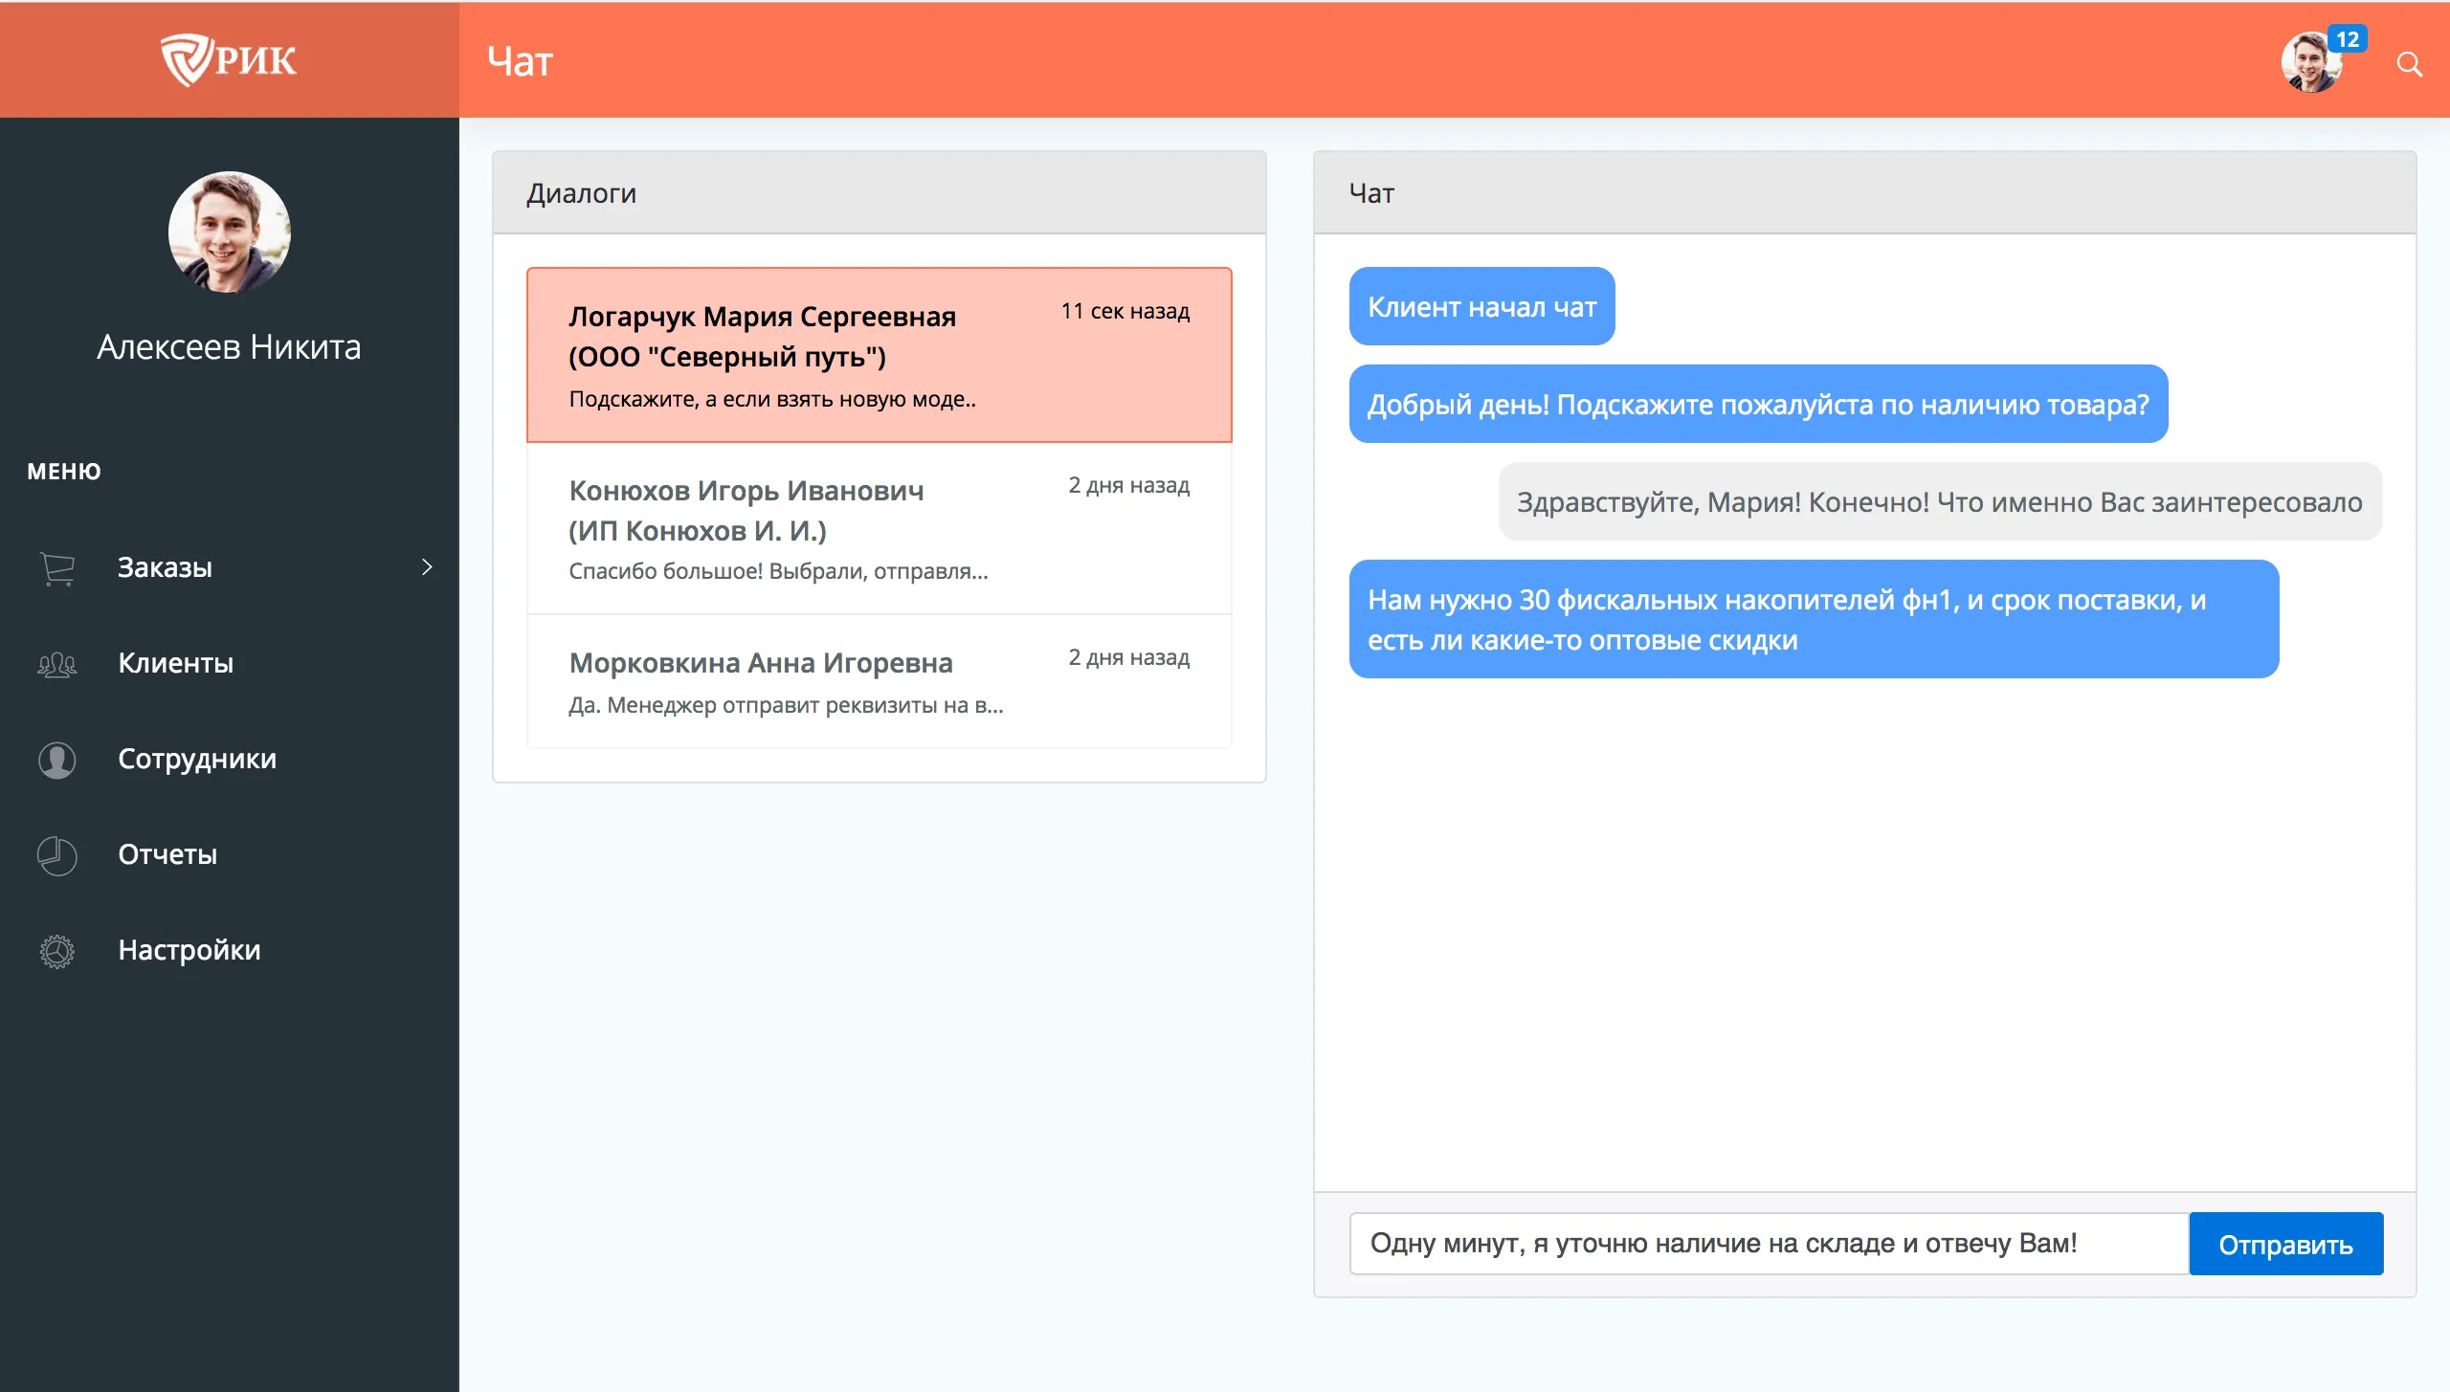Click the Диалоги panel header

[x=582, y=192]
